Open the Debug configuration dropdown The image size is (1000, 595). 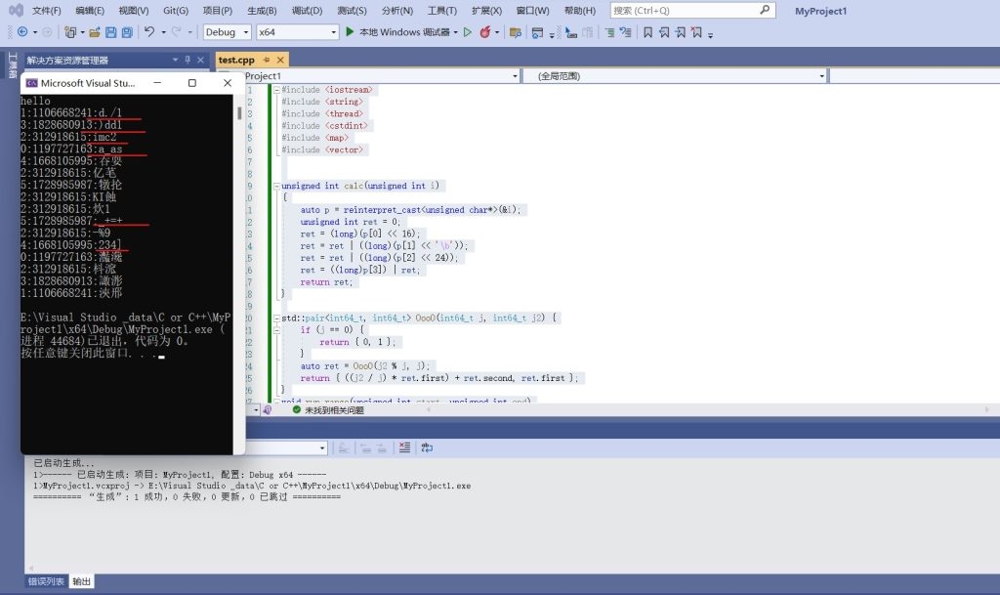(x=228, y=32)
